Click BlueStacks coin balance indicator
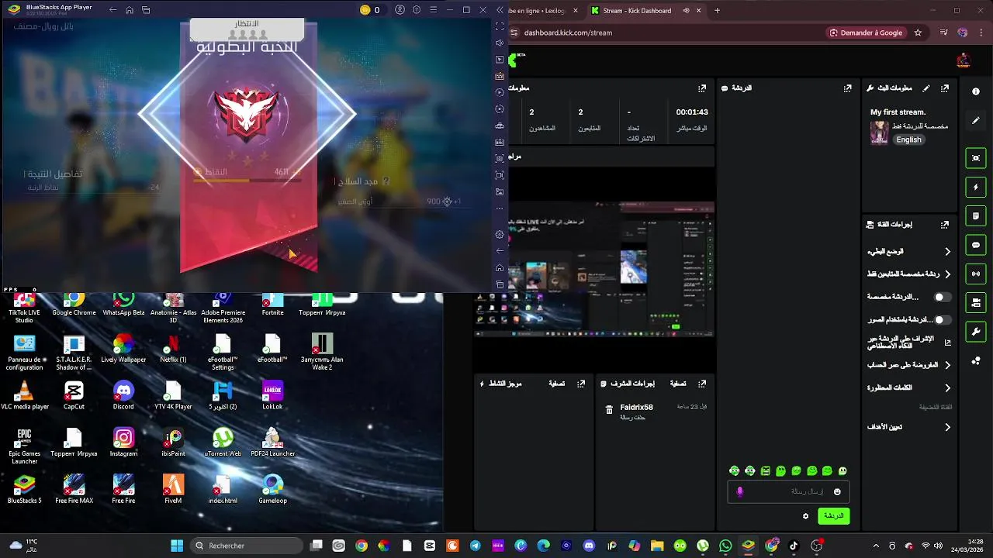 coord(370,10)
